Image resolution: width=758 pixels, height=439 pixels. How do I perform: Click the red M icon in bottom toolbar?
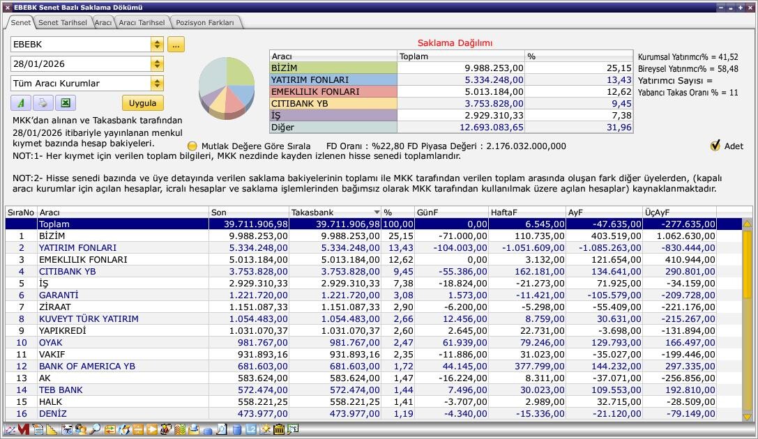tap(24, 430)
